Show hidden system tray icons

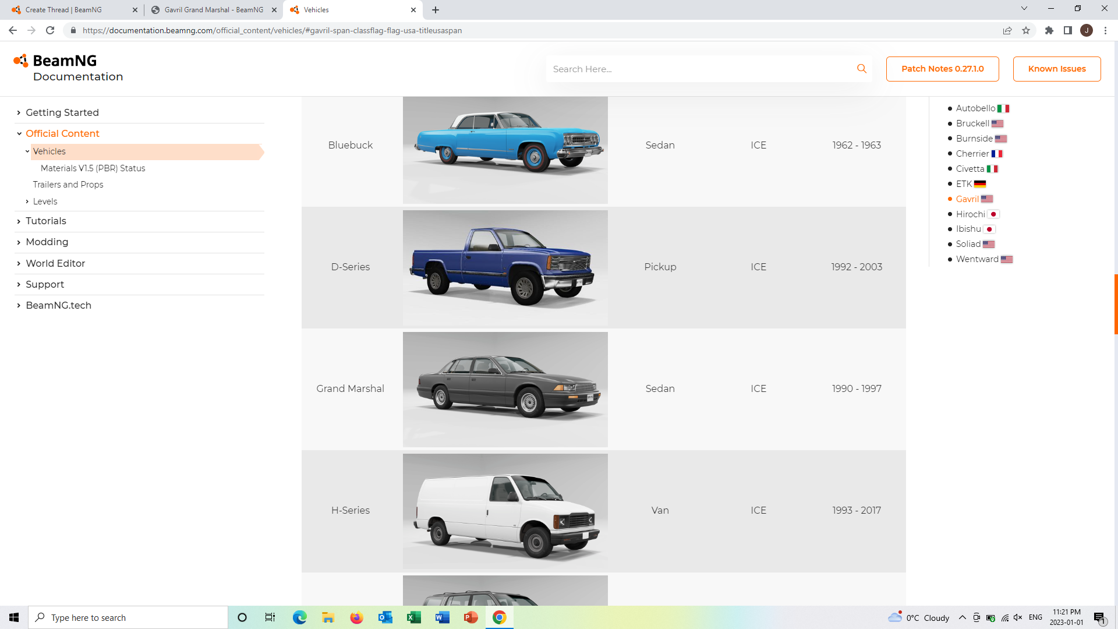pyautogui.click(x=963, y=617)
